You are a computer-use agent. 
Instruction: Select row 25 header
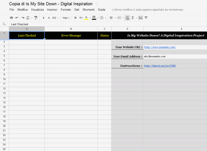point(5,149)
